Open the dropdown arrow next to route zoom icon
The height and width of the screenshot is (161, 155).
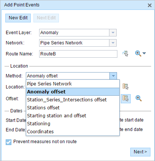tap(144, 53)
